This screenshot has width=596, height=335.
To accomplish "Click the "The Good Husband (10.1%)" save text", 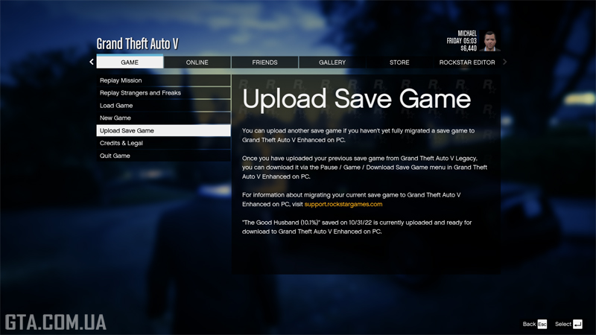I will (x=282, y=223).
